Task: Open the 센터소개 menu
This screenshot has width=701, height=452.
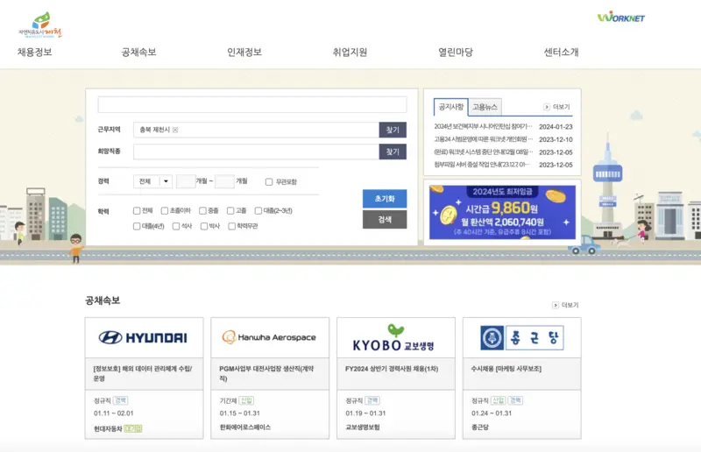Action: click(561, 53)
